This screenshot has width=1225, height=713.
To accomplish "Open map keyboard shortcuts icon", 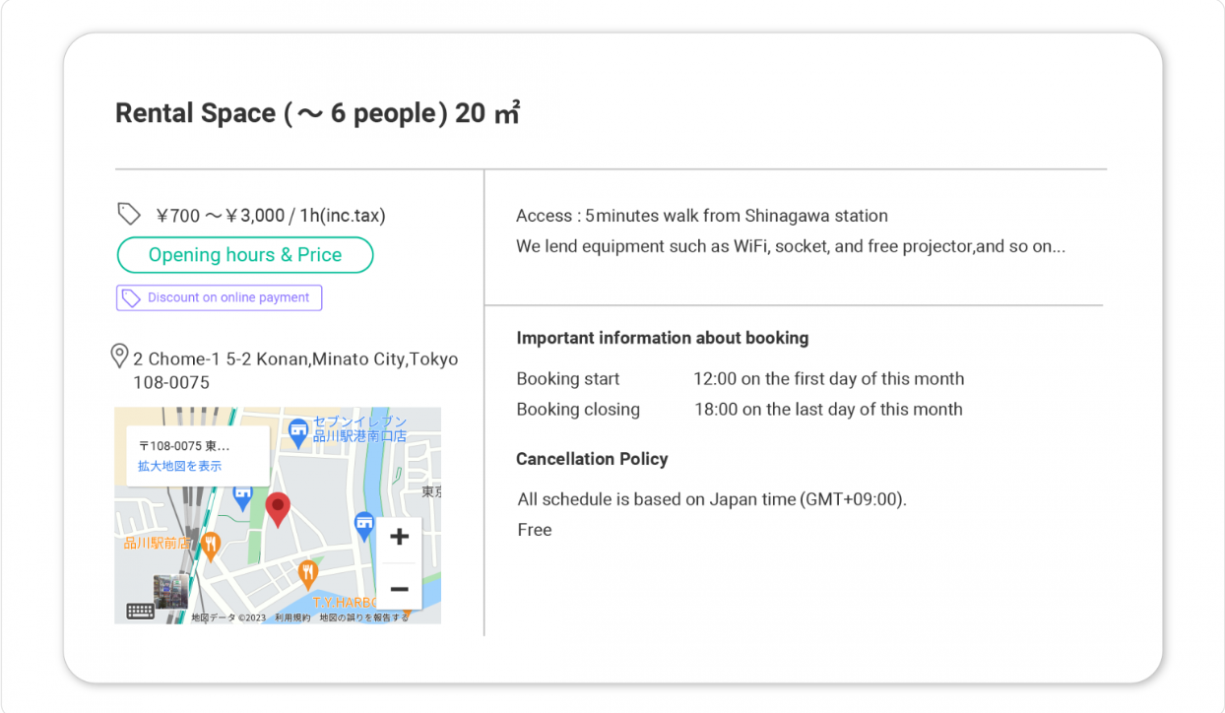I will pyautogui.click(x=140, y=612).
